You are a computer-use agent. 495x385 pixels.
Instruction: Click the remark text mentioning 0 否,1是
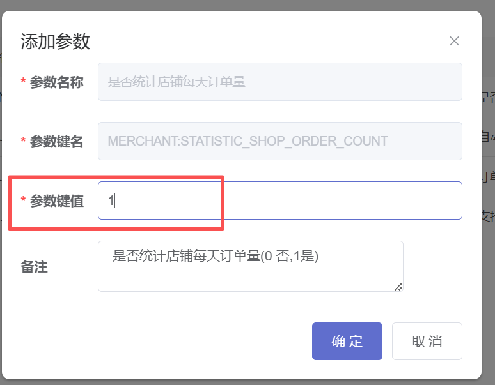click(x=215, y=256)
